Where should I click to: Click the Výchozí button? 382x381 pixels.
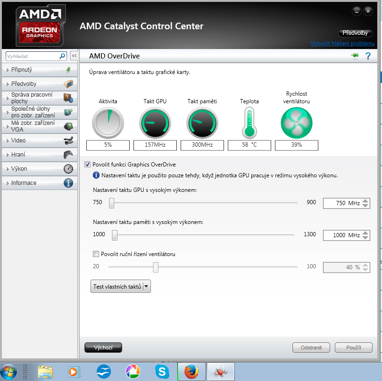point(103,348)
